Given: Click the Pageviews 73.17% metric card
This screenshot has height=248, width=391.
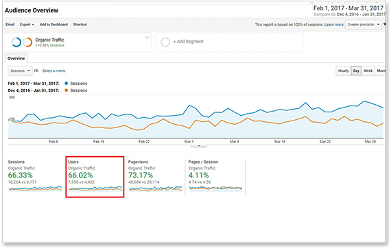Looking at the screenshot, I should pos(155,176).
